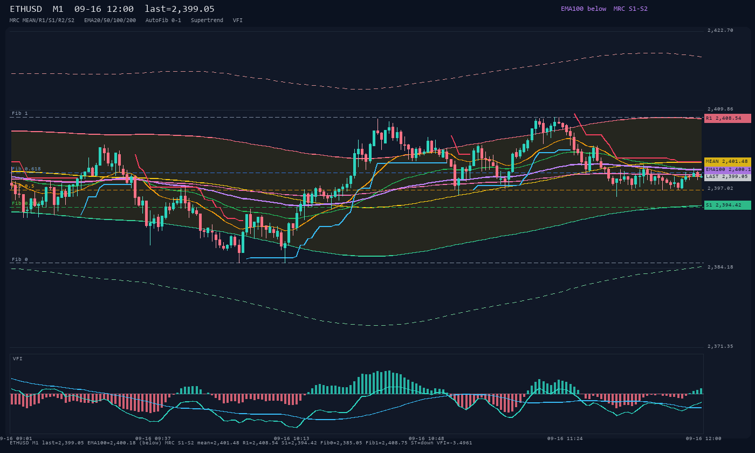The width and height of the screenshot is (755, 453).
Task: Click the R1 2,408.54 price tag
Action: pyautogui.click(x=727, y=118)
